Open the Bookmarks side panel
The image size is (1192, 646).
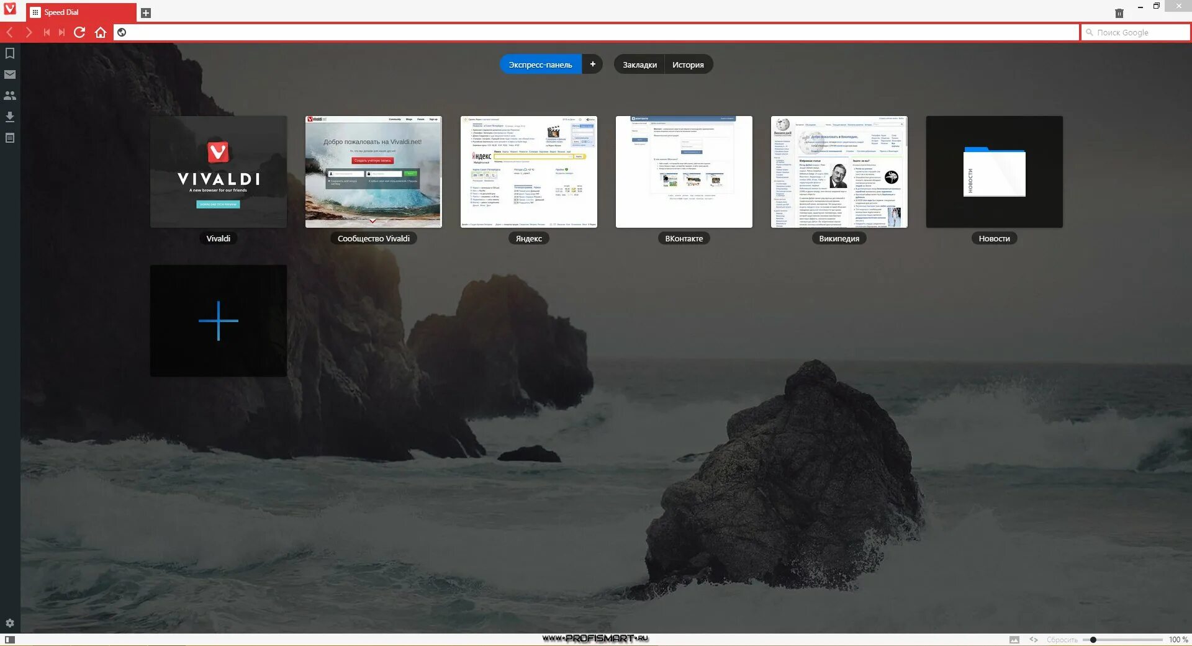(x=10, y=53)
